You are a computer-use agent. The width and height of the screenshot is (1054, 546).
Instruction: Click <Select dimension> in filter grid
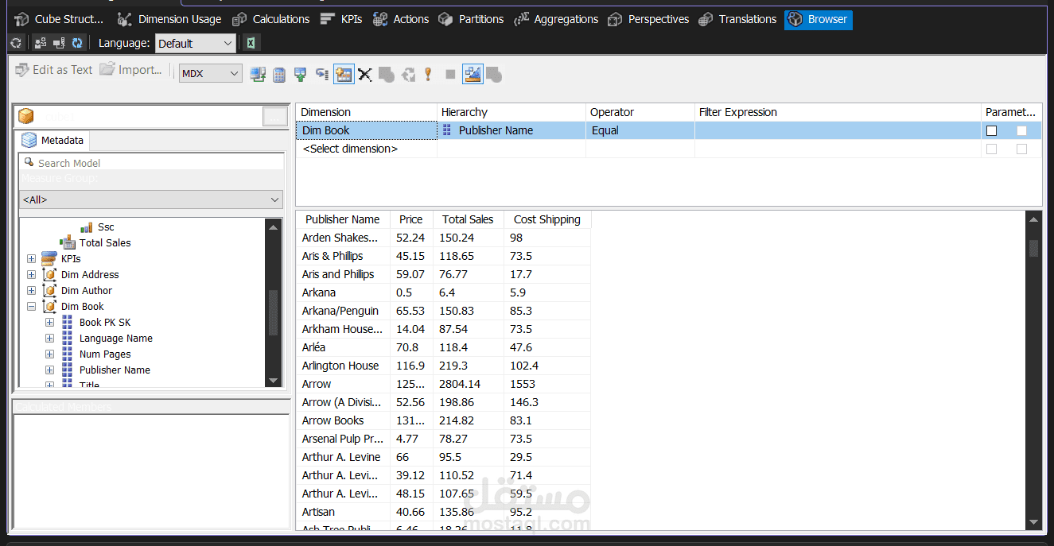tap(350, 149)
